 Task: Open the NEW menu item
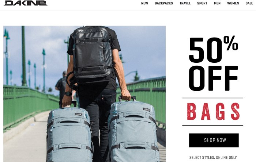[x=144, y=3]
